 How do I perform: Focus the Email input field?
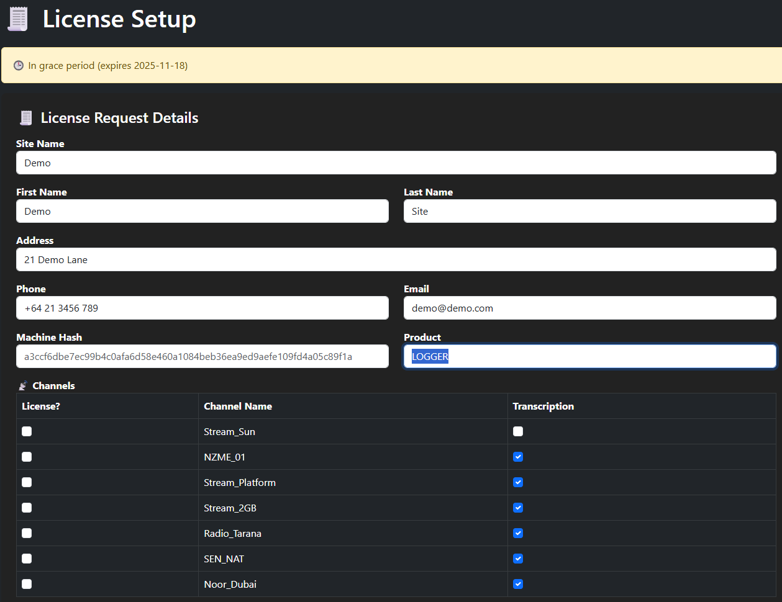589,308
